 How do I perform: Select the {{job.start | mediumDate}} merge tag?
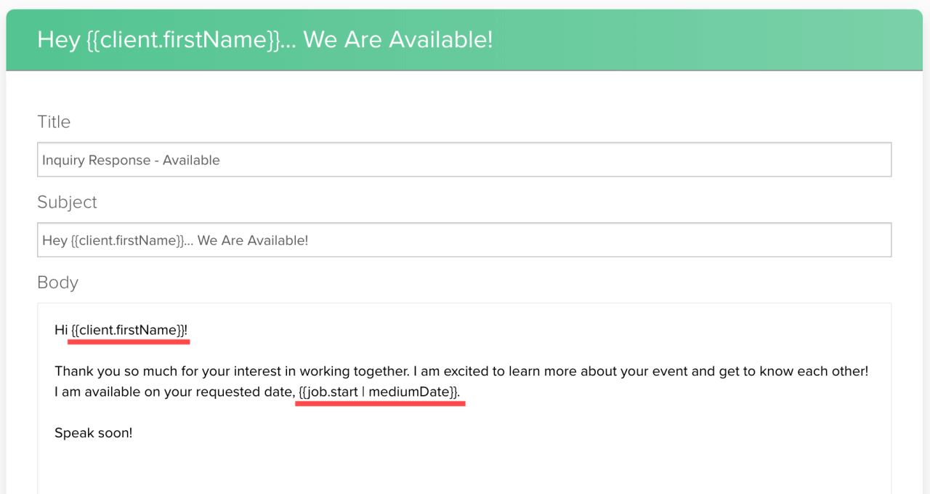click(x=379, y=392)
